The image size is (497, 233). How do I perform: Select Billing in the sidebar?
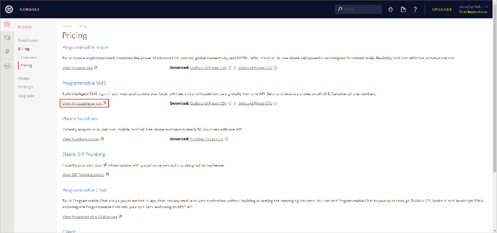tap(24, 49)
